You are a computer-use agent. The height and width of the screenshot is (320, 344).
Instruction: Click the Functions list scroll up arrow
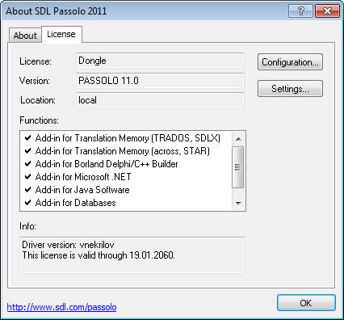(x=238, y=139)
